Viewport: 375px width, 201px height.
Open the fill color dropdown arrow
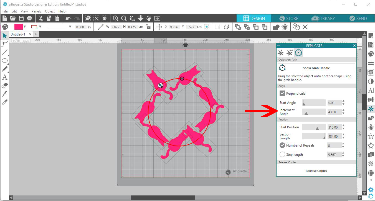(x=25, y=27)
